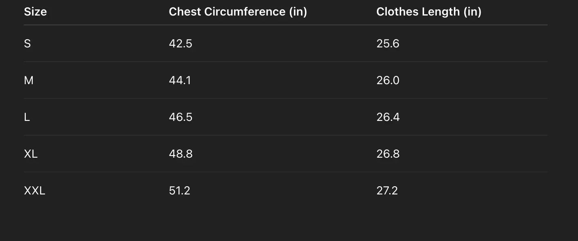Select the L size cell
The height and width of the screenshot is (241, 578).
27,117
